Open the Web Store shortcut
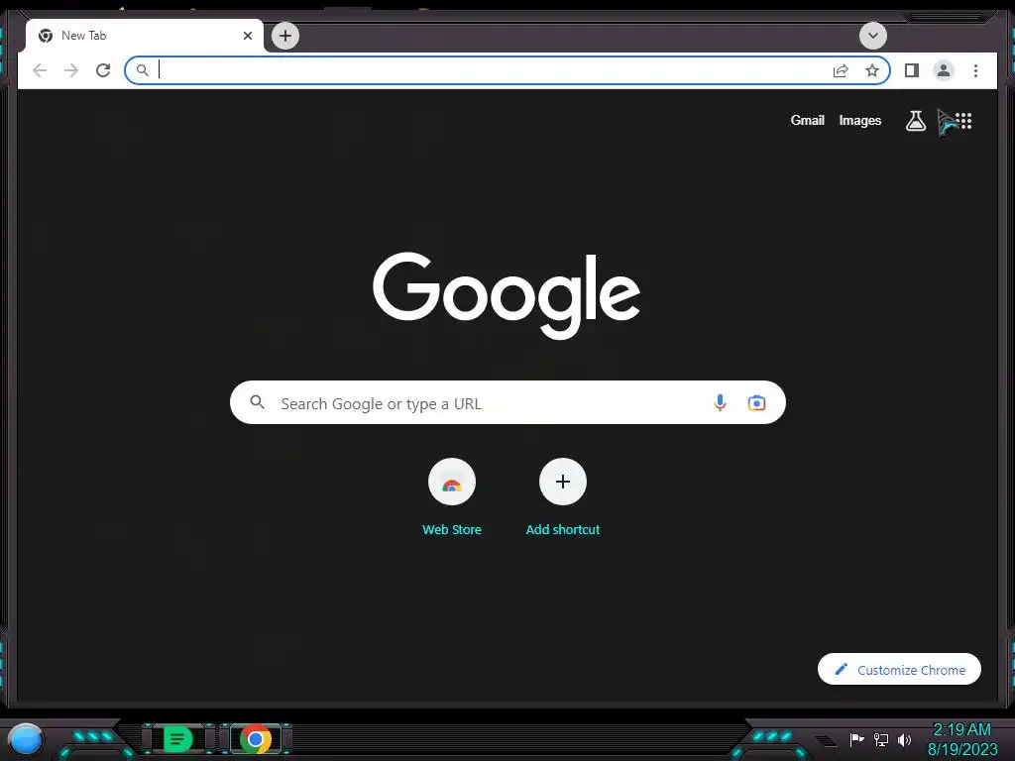This screenshot has width=1015, height=761. tap(452, 498)
